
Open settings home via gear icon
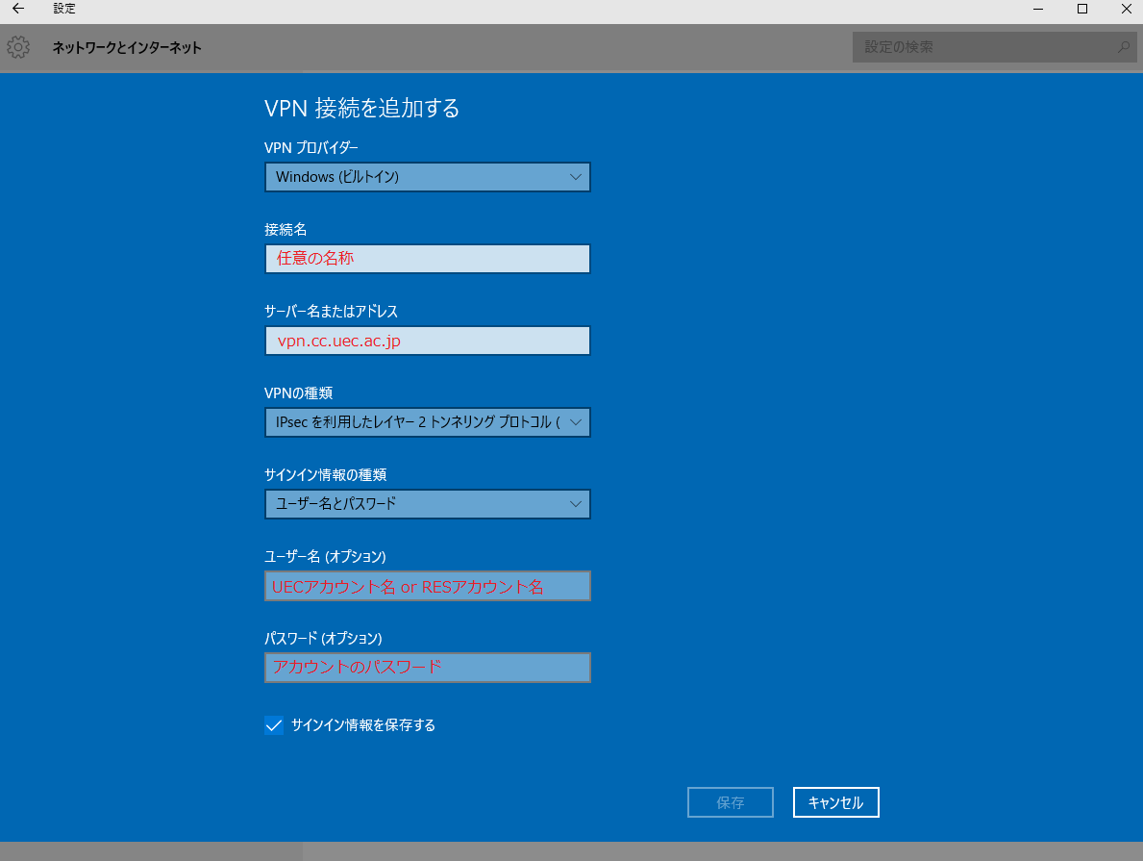click(x=18, y=47)
